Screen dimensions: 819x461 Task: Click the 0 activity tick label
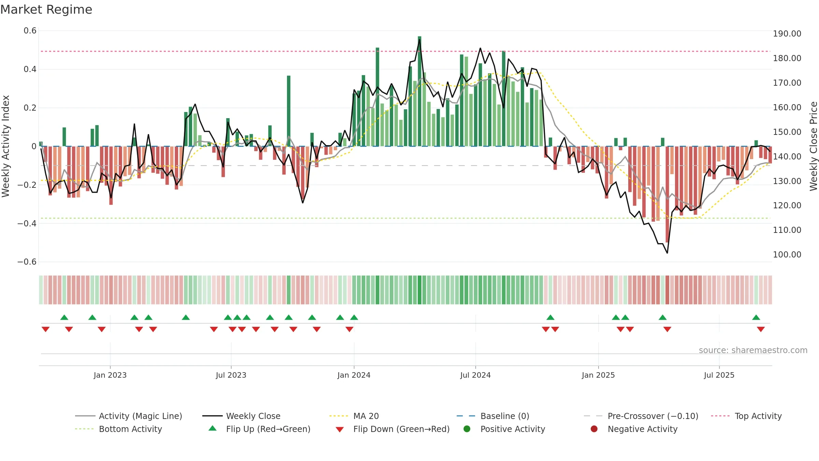(34, 146)
